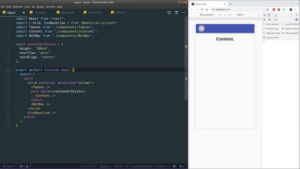Image resolution: width=300 pixels, height=169 pixels.
Task: Switch to the index.js editor tab
Action: (120, 13)
